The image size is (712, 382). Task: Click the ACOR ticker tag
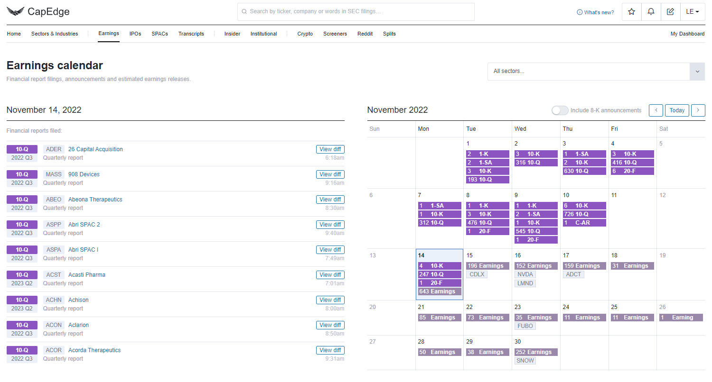(x=54, y=350)
